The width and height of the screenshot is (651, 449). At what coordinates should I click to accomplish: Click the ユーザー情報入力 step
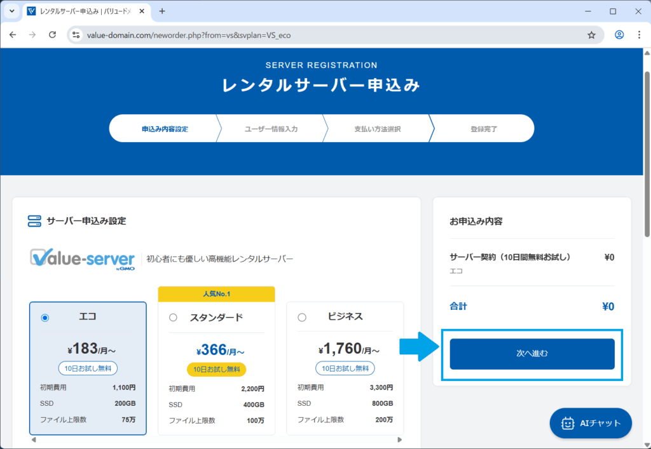[271, 129]
